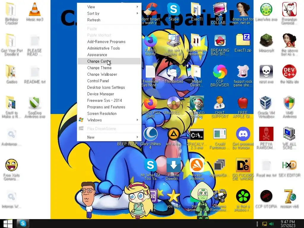Open Skype from the taskbar

(23, 224)
